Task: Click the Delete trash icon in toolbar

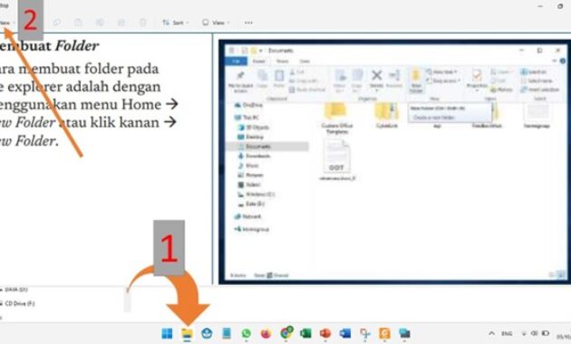Action: point(143,23)
